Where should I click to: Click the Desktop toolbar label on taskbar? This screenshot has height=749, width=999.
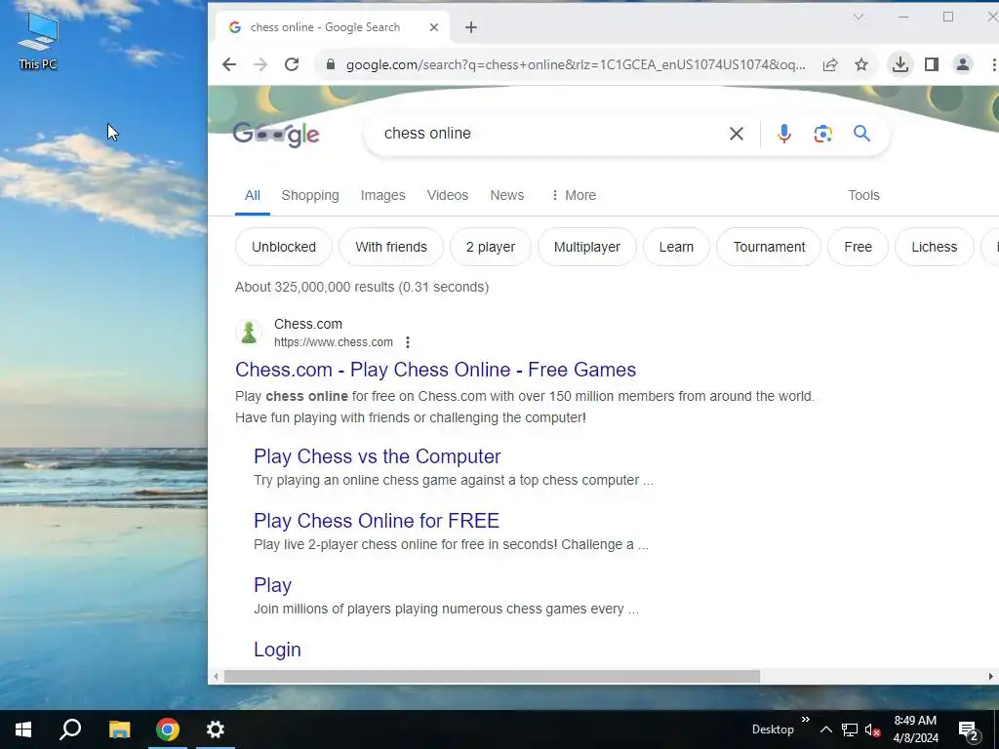coord(773,729)
